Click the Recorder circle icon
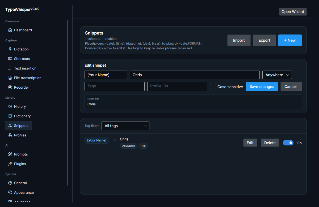The width and height of the screenshot is (319, 207). (x=10, y=87)
